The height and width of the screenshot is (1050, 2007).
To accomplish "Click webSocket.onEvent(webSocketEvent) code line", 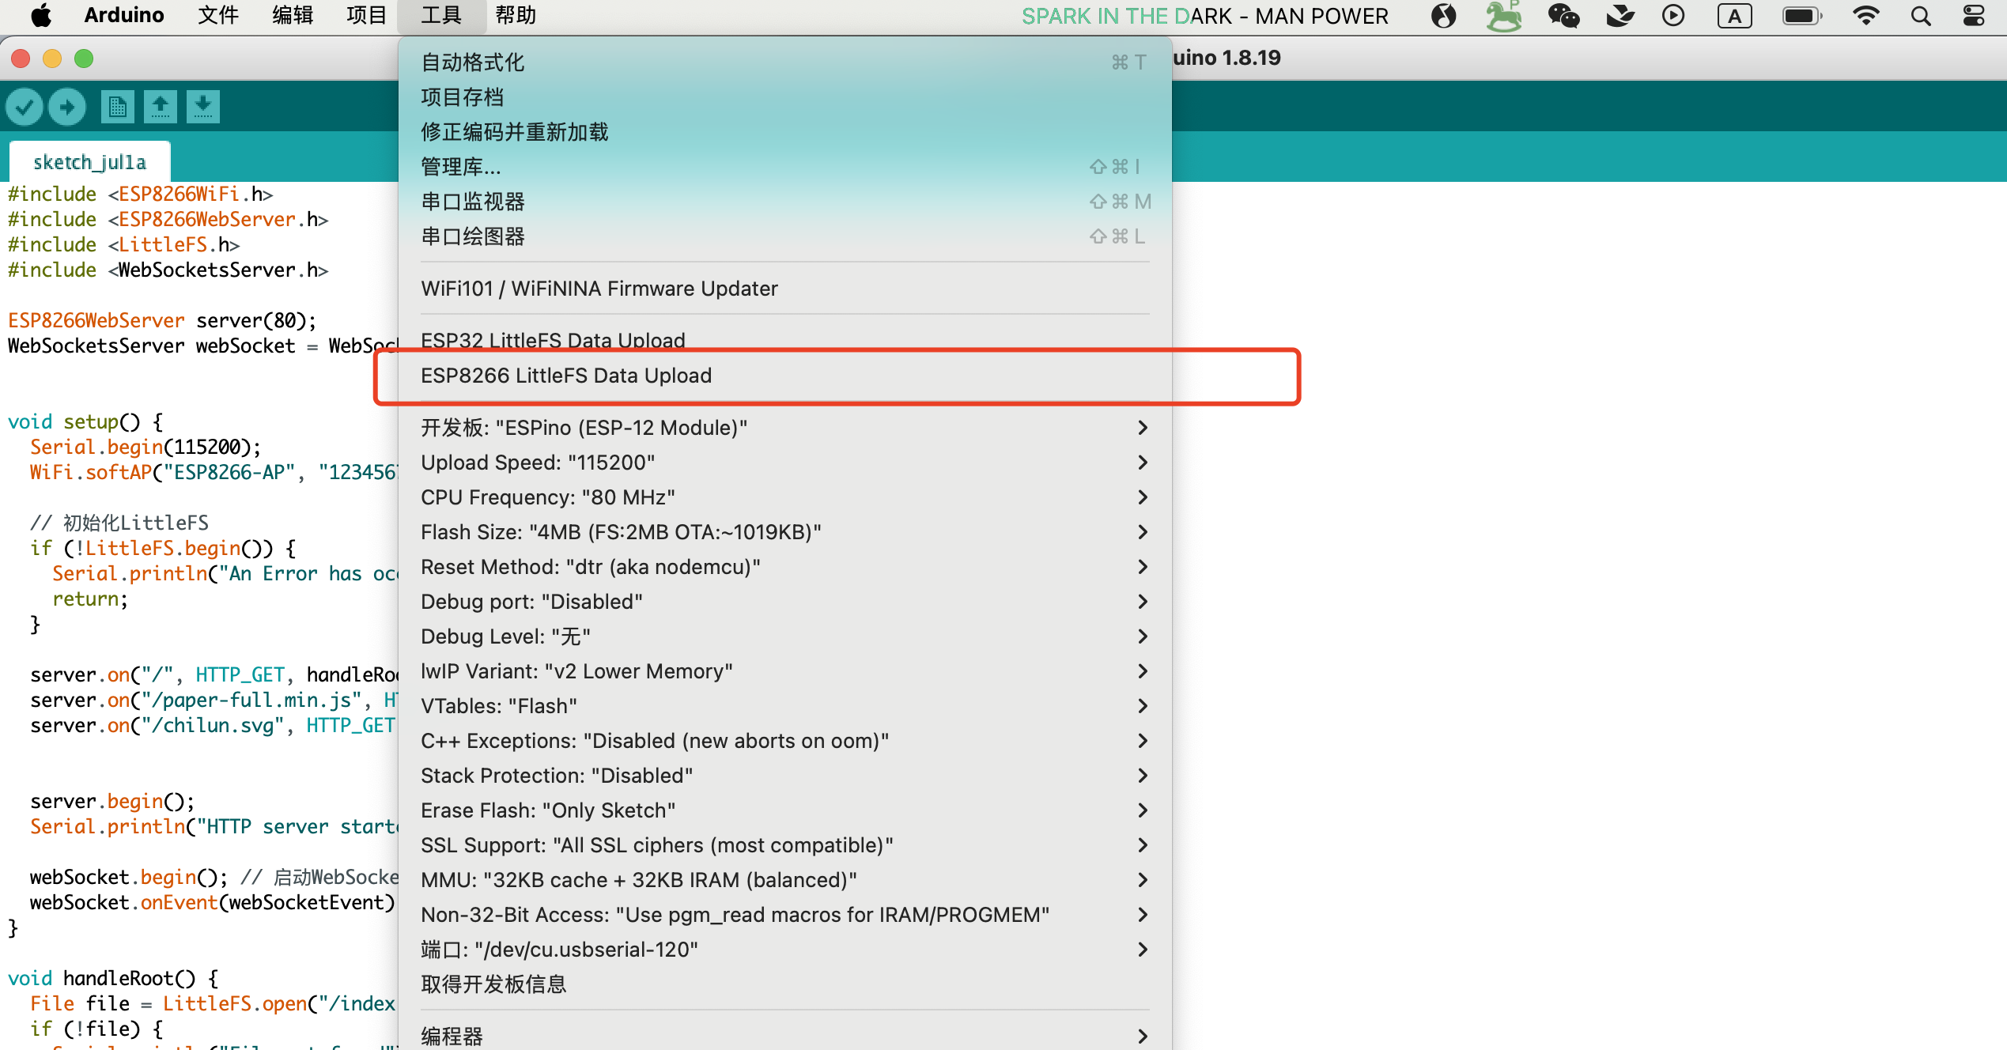I will click(x=212, y=902).
